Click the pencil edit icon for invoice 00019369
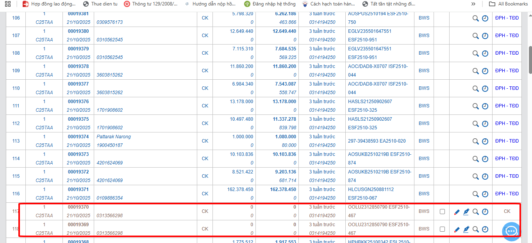532x243 pixels. click(457, 229)
